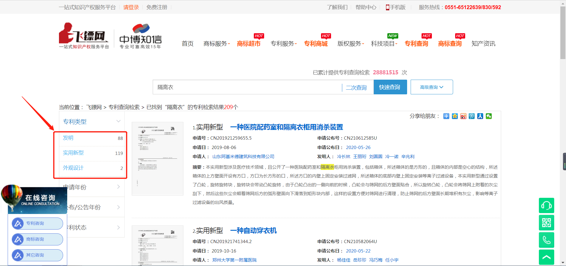Click scrollbar down arrow
The image size is (566, 266).
click(563, 263)
